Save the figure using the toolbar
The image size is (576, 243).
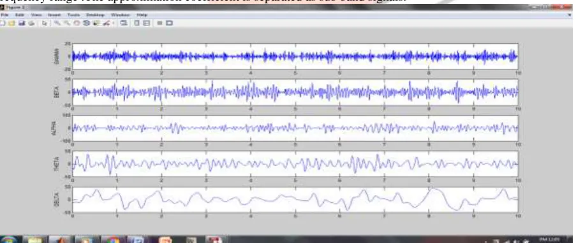[22, 23]
